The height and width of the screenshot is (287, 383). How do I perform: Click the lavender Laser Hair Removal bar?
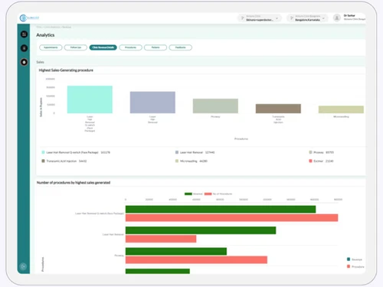[152, 103]
